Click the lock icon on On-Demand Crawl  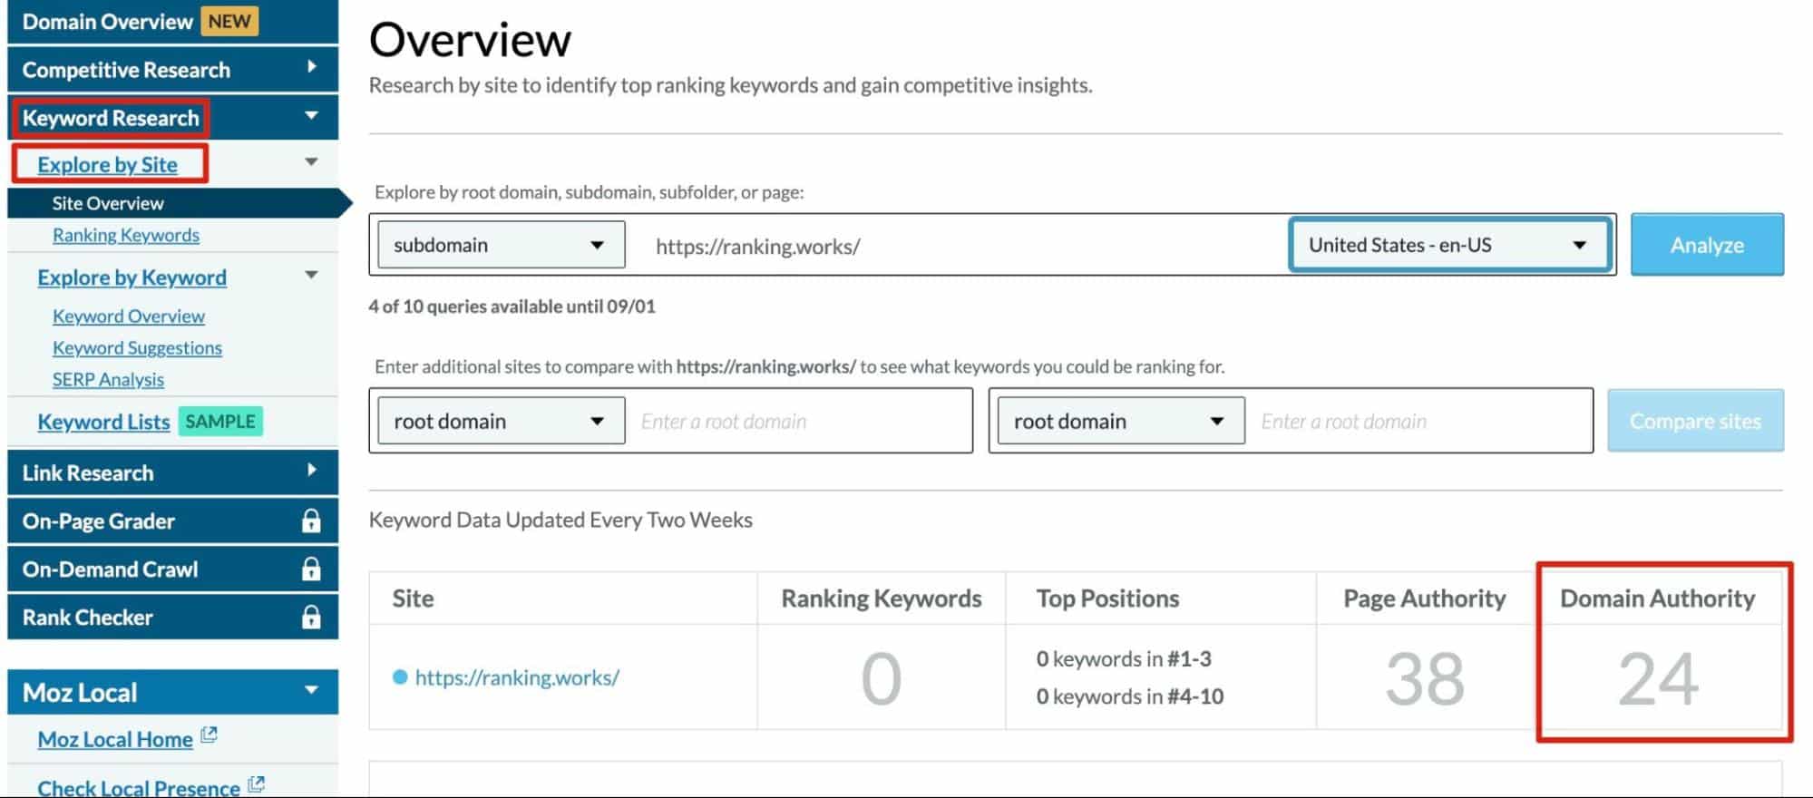coord(312,569)
